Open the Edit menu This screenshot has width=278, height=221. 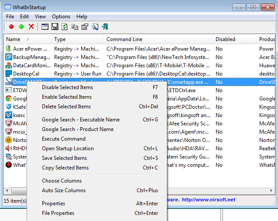(24, 17)
